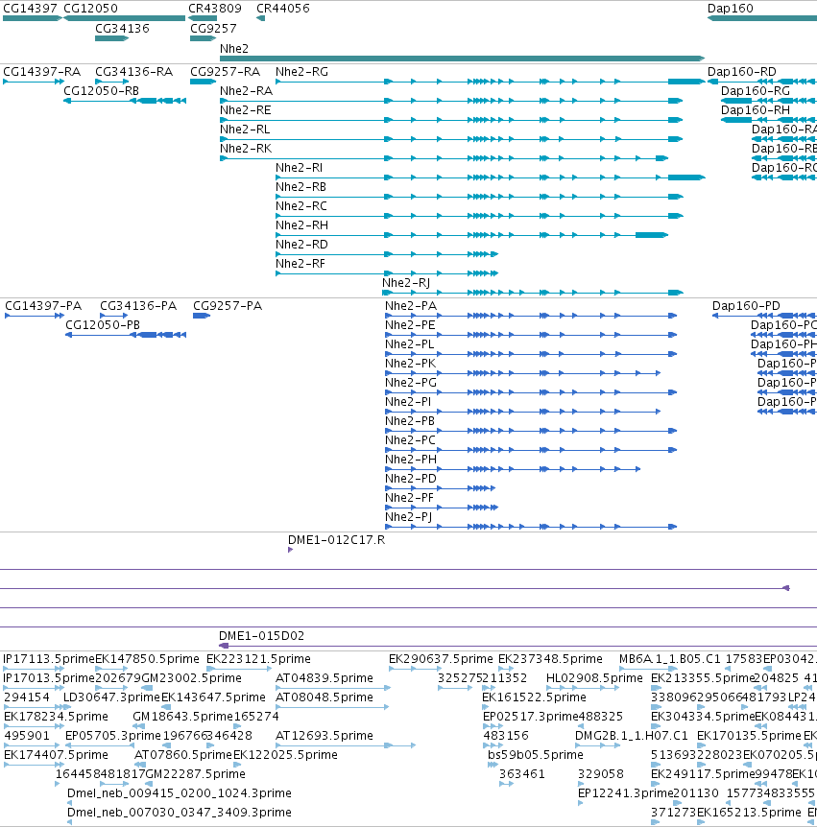This screenshot has height=827, width=817.
Task: Select transcript Nhe2-RL label
Action: pos(245,130)
